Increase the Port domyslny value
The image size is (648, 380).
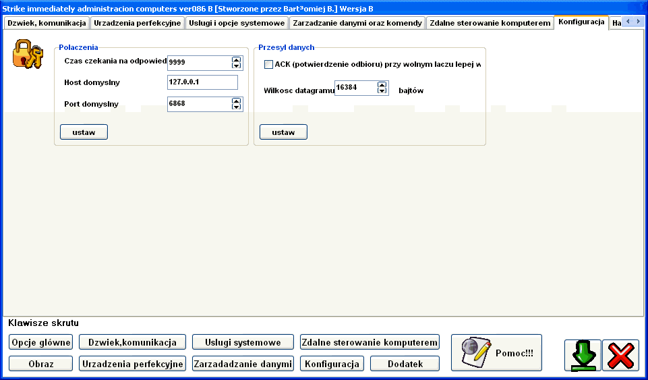(236, 101)
